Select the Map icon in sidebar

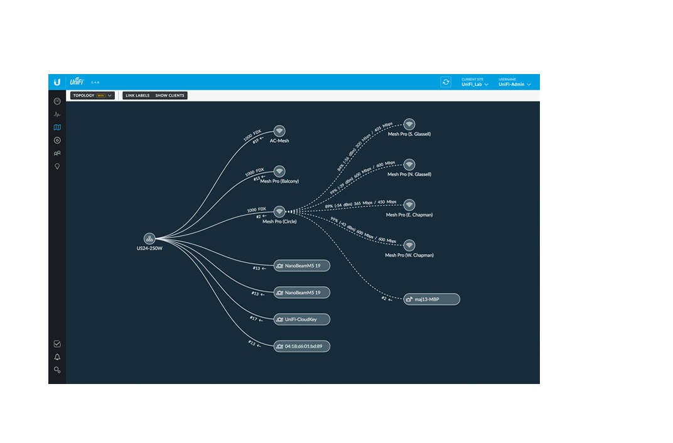coord(57,127)
